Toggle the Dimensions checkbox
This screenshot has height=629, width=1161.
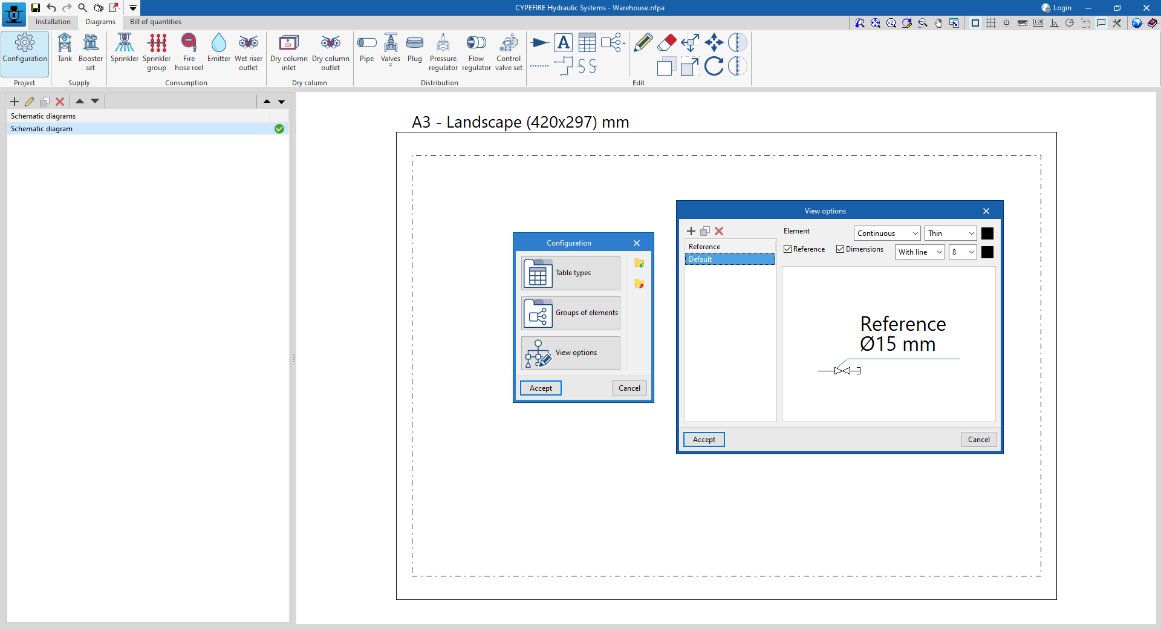[x=841, y=249]
